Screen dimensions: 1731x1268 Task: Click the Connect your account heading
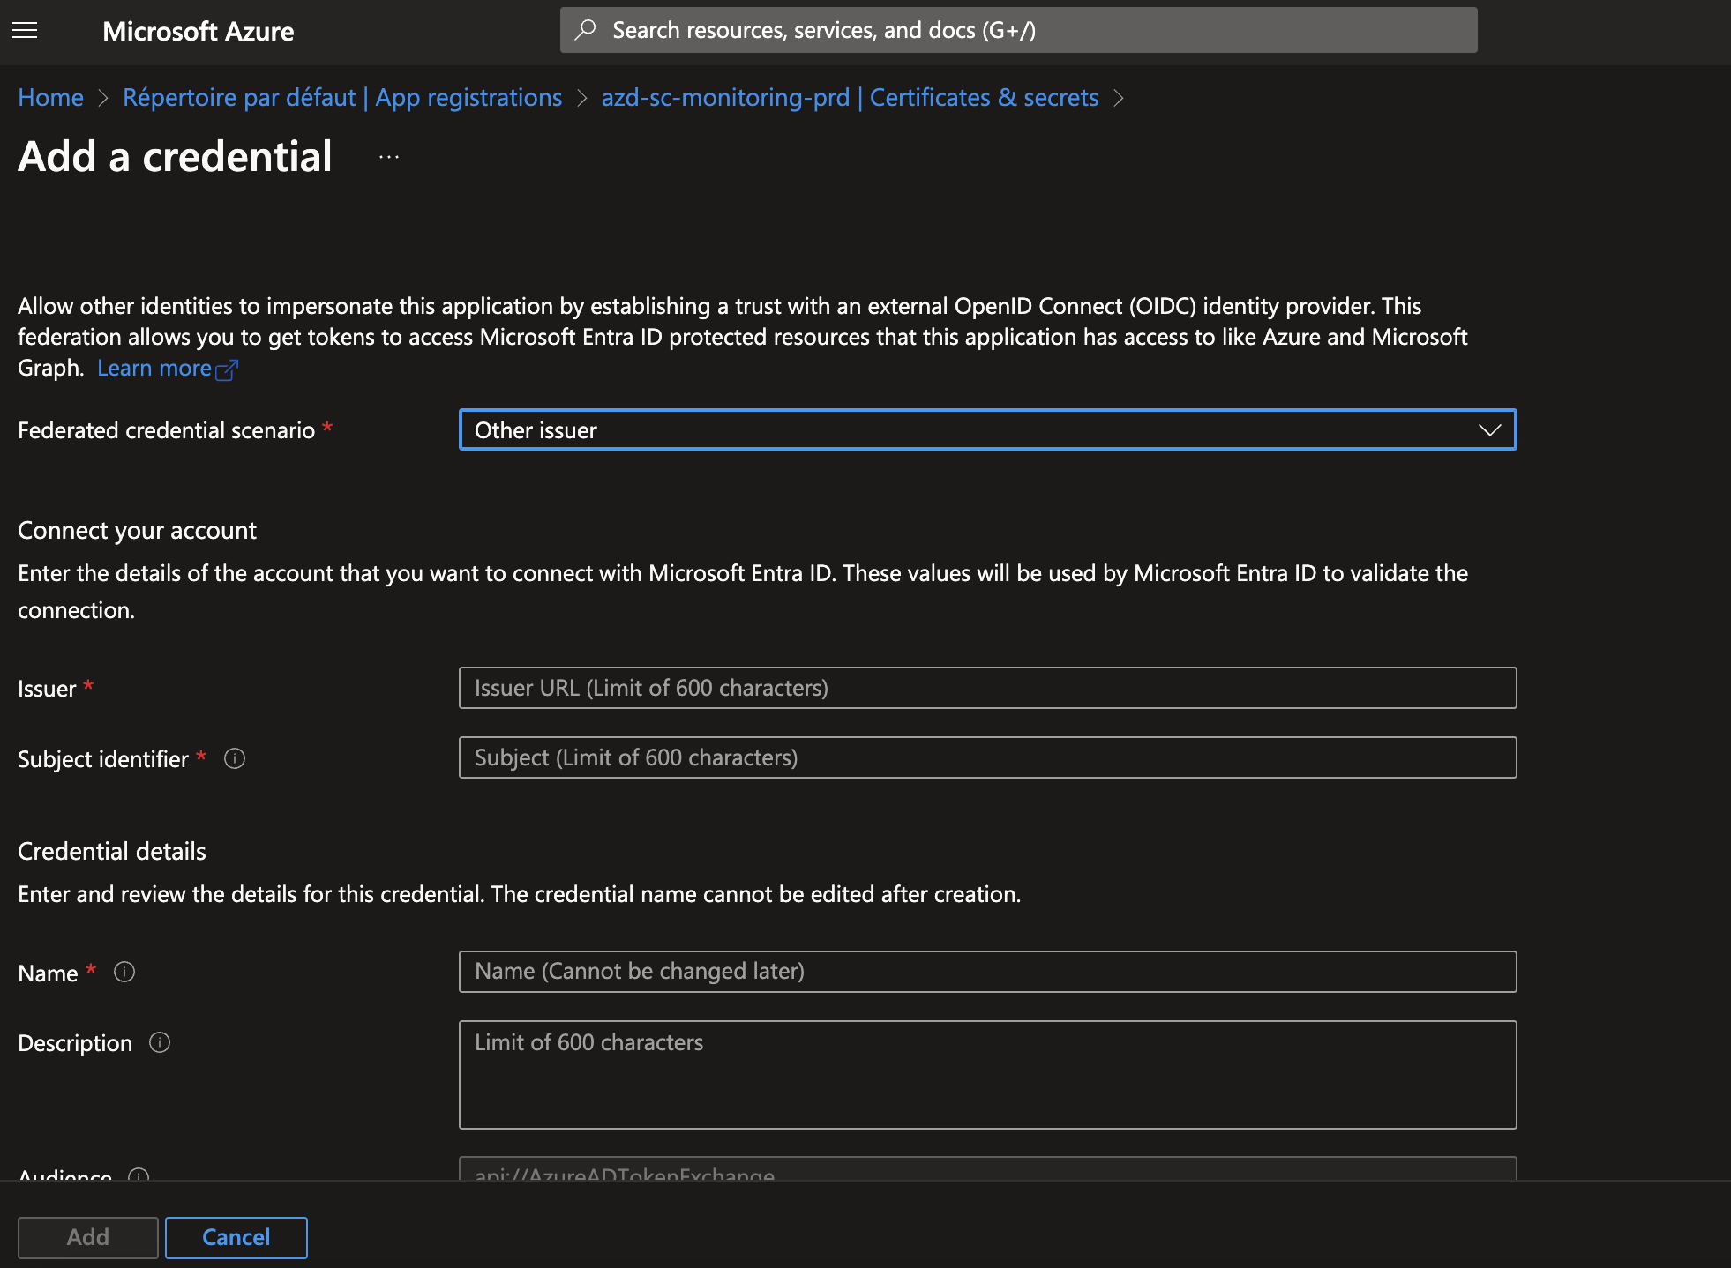137,530
